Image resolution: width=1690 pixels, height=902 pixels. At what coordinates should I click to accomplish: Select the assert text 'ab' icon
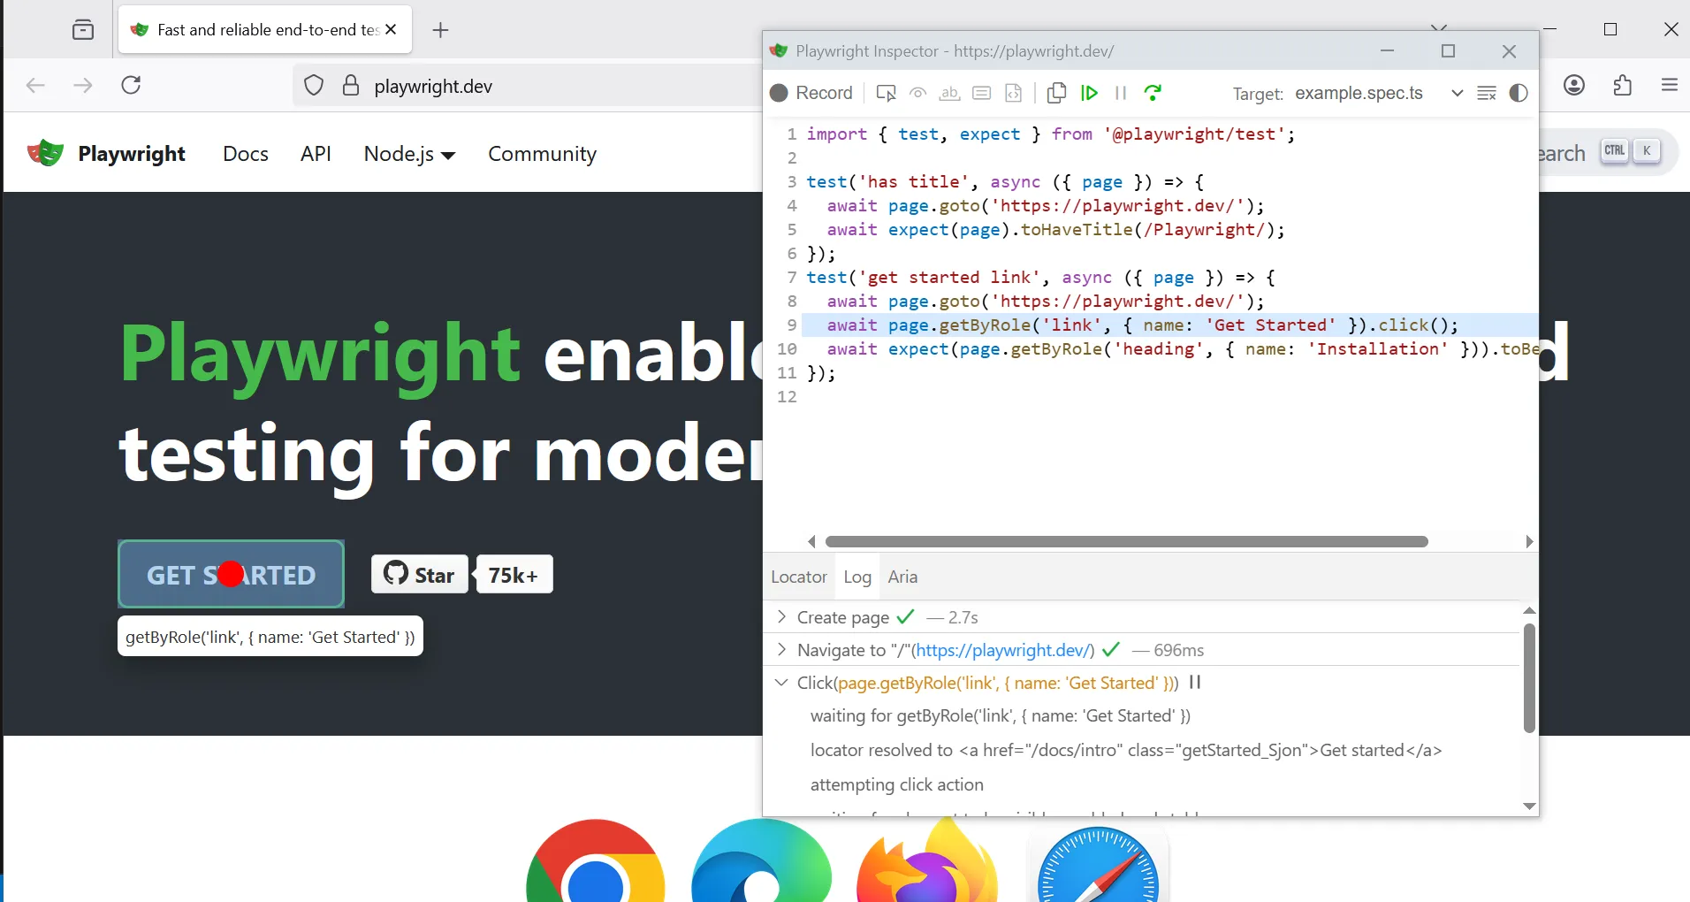[950, 93]
